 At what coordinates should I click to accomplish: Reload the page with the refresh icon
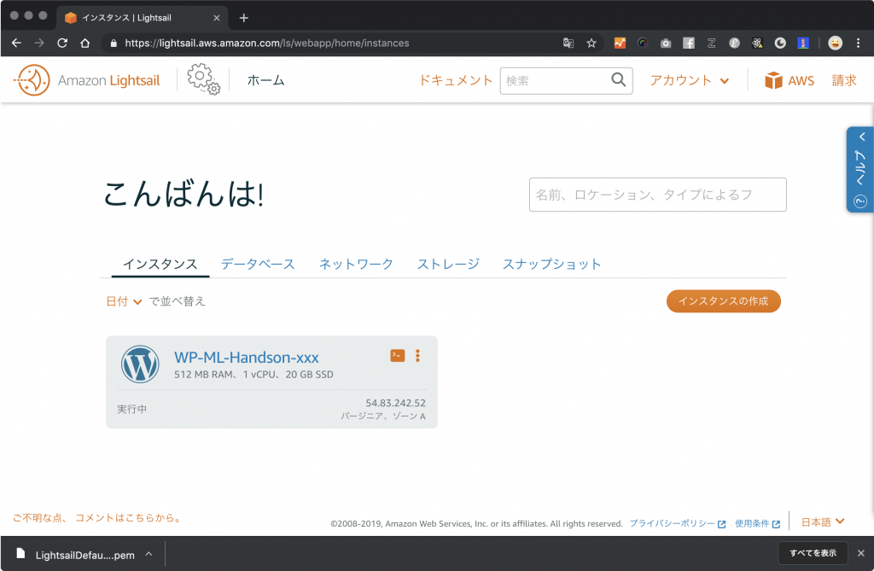[x=62, y=43]
